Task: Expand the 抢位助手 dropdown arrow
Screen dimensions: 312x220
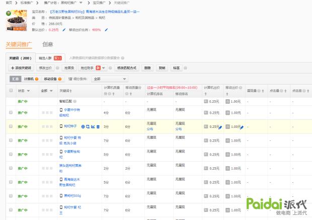Action: pyautogui.click(x=104, y=68)
